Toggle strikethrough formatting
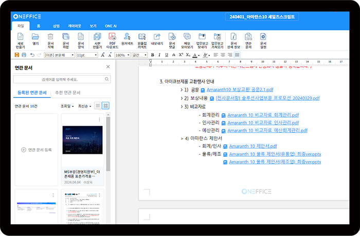The height and width of the screenshot is (236, 360). 174,55
